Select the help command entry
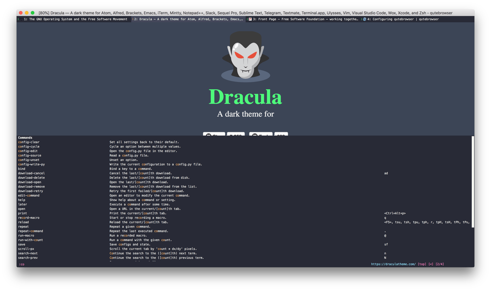Image resolution: width=491 pixels, height=291 pixels. point(22,200)
